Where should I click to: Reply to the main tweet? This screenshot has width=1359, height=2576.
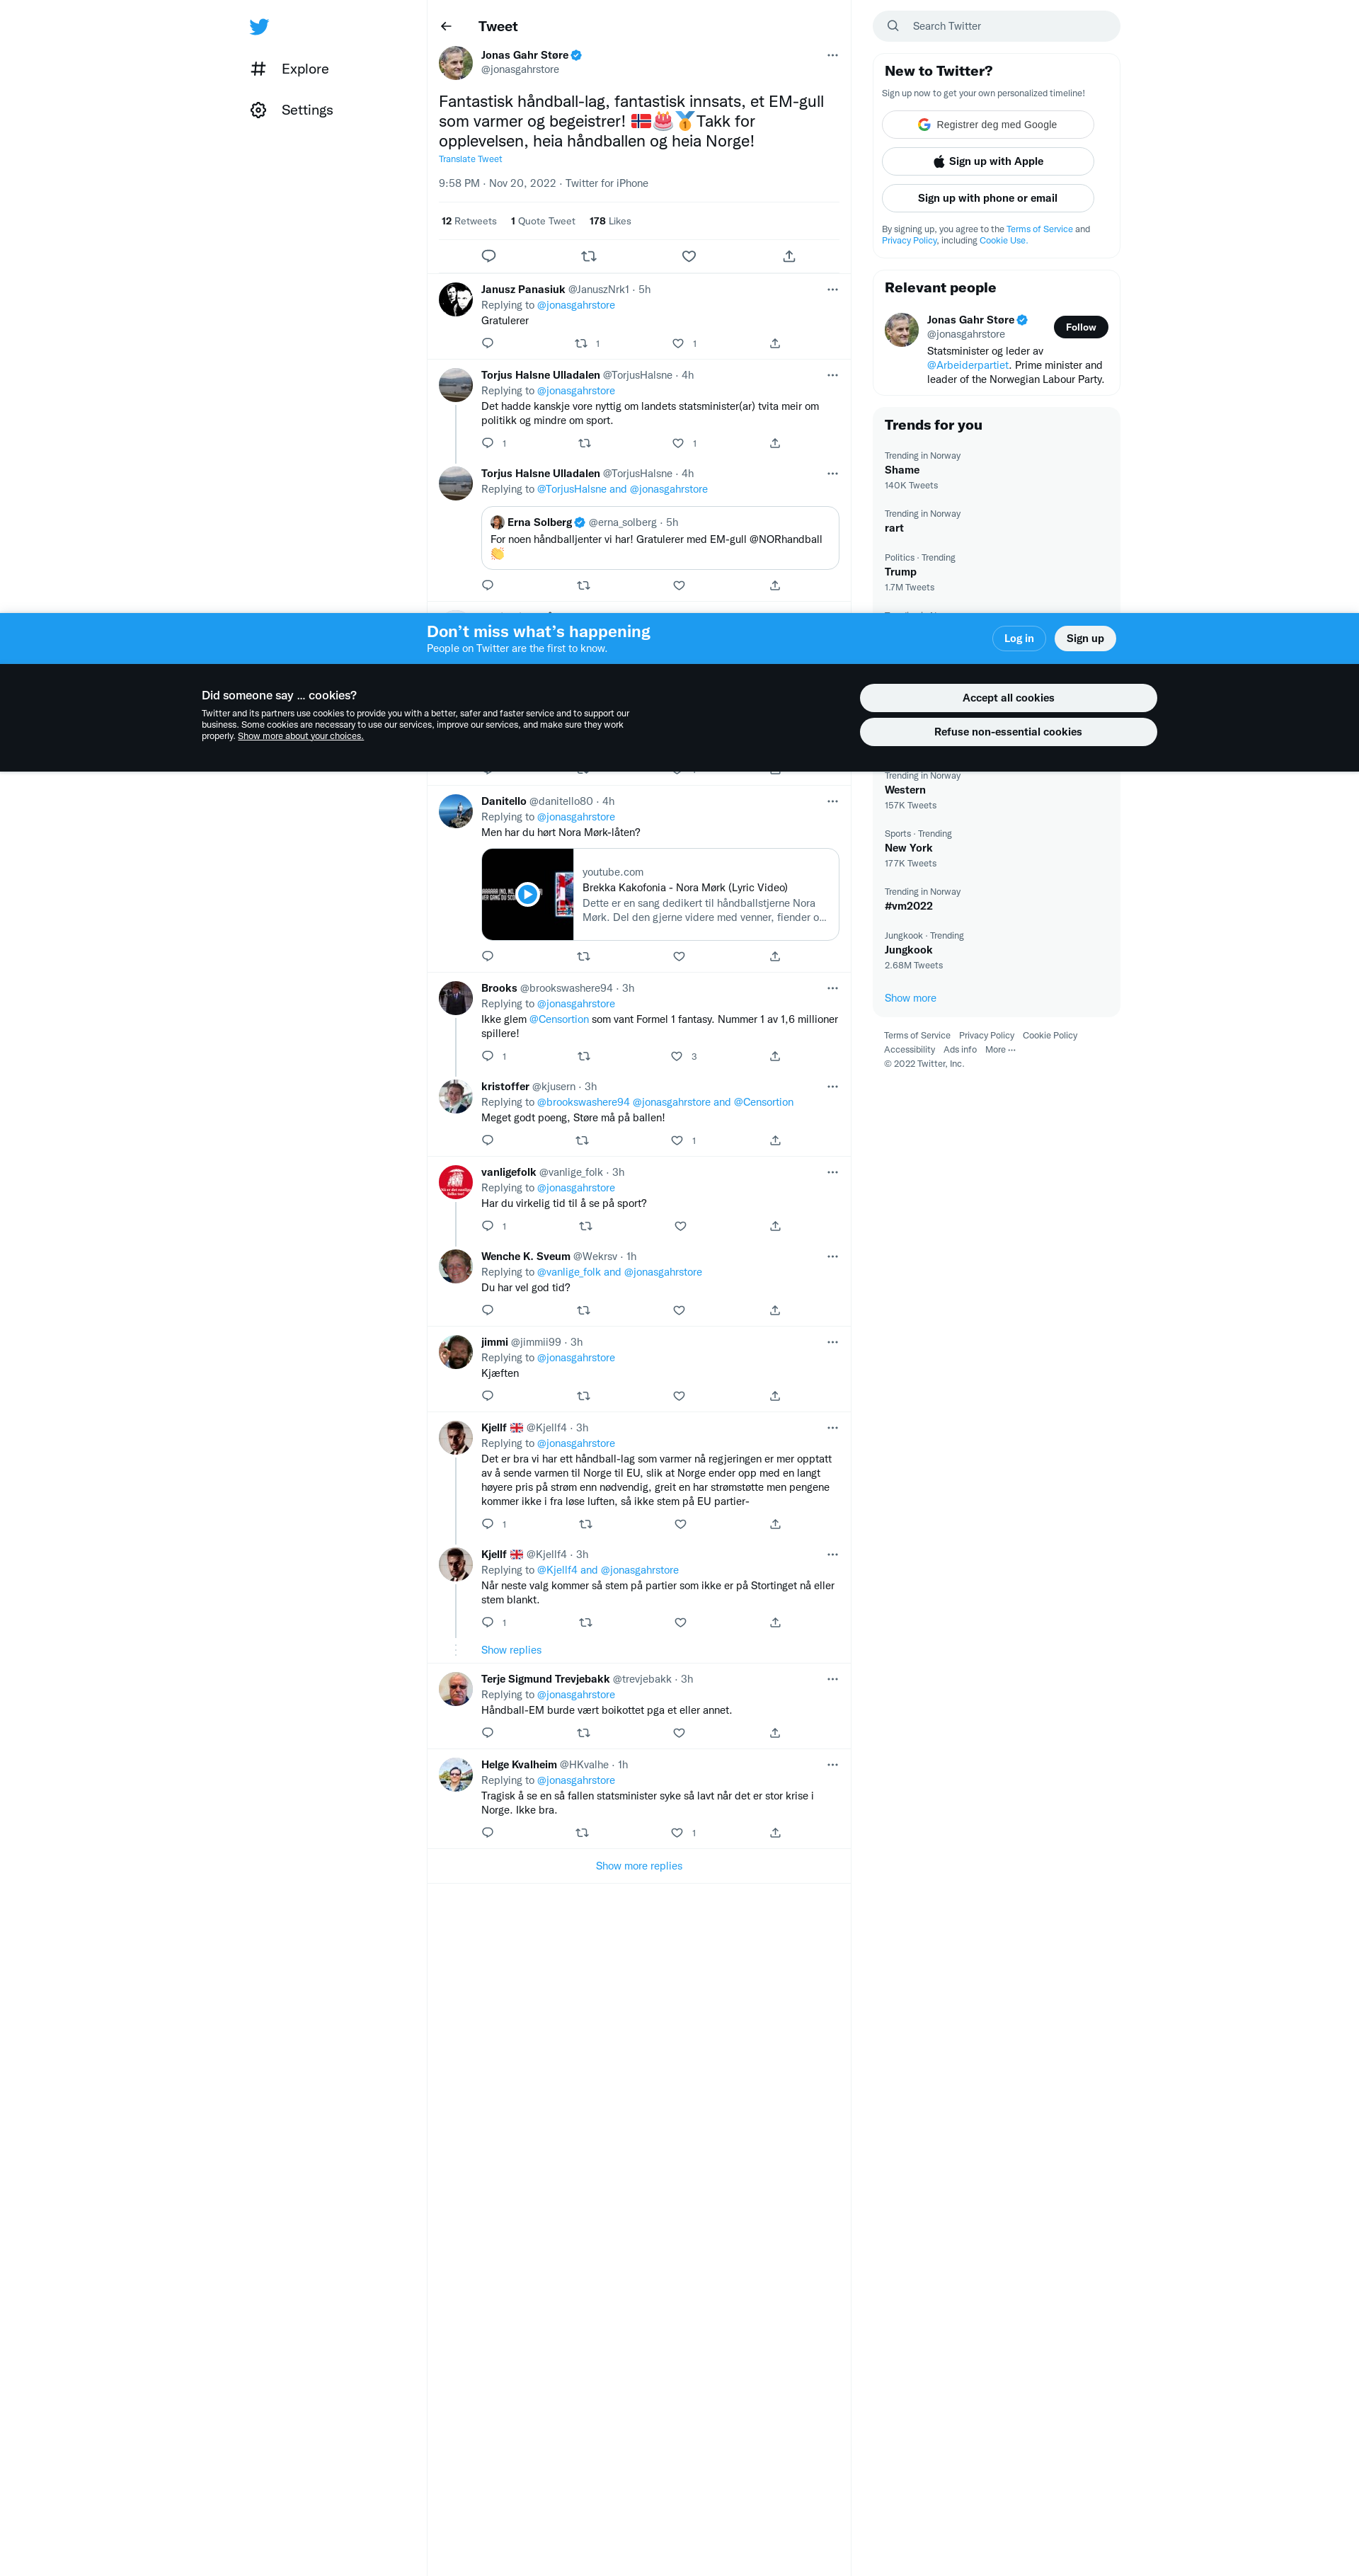coord(488,256)
